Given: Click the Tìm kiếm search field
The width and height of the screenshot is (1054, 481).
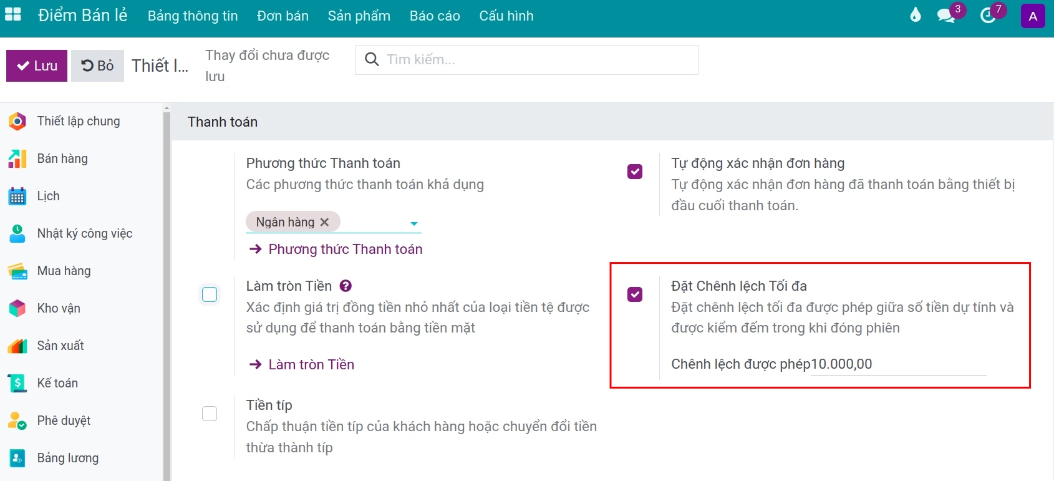Looking at the screenshot, I should (526, 60).
